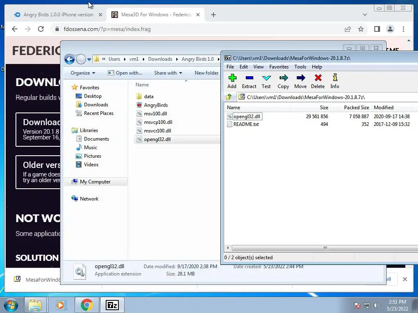Click the Delete icon in 7-Zip

pyautogui.click(x=318, y=81)
